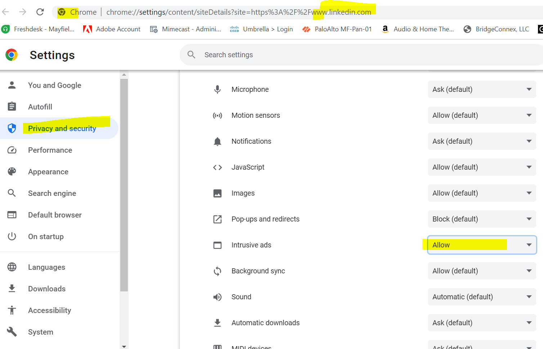The image size is (543, 349).
Task: Click the power icon beside On startup
Action: point(12,236)
